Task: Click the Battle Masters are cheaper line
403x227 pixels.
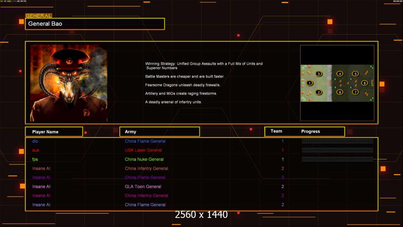Action: (184, 76)
